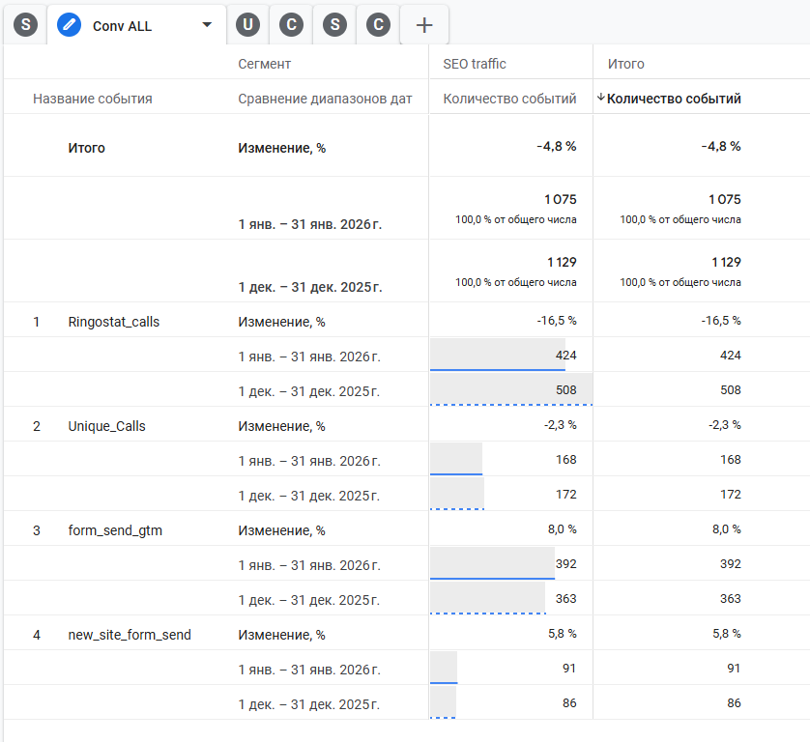Open the S tab before Conv ALL

coord(25,25)
